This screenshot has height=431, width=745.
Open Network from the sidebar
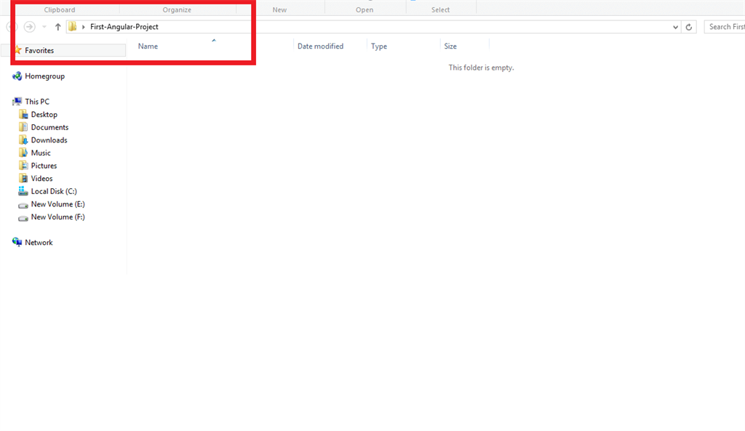point(38,242)
